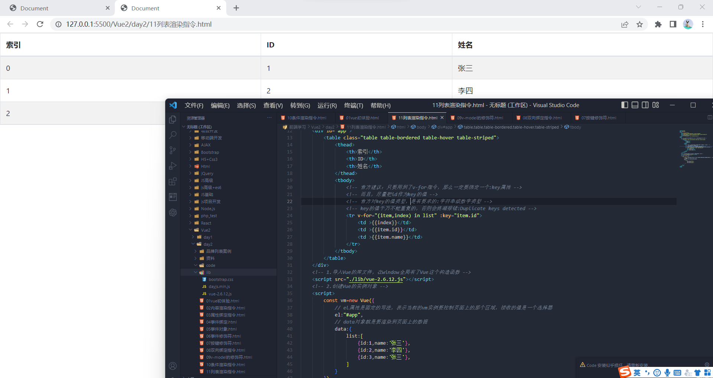This screenshot has width=713, height=378.
Task: Click the notification settings gear icon
Action: click(x=707, y=364)
